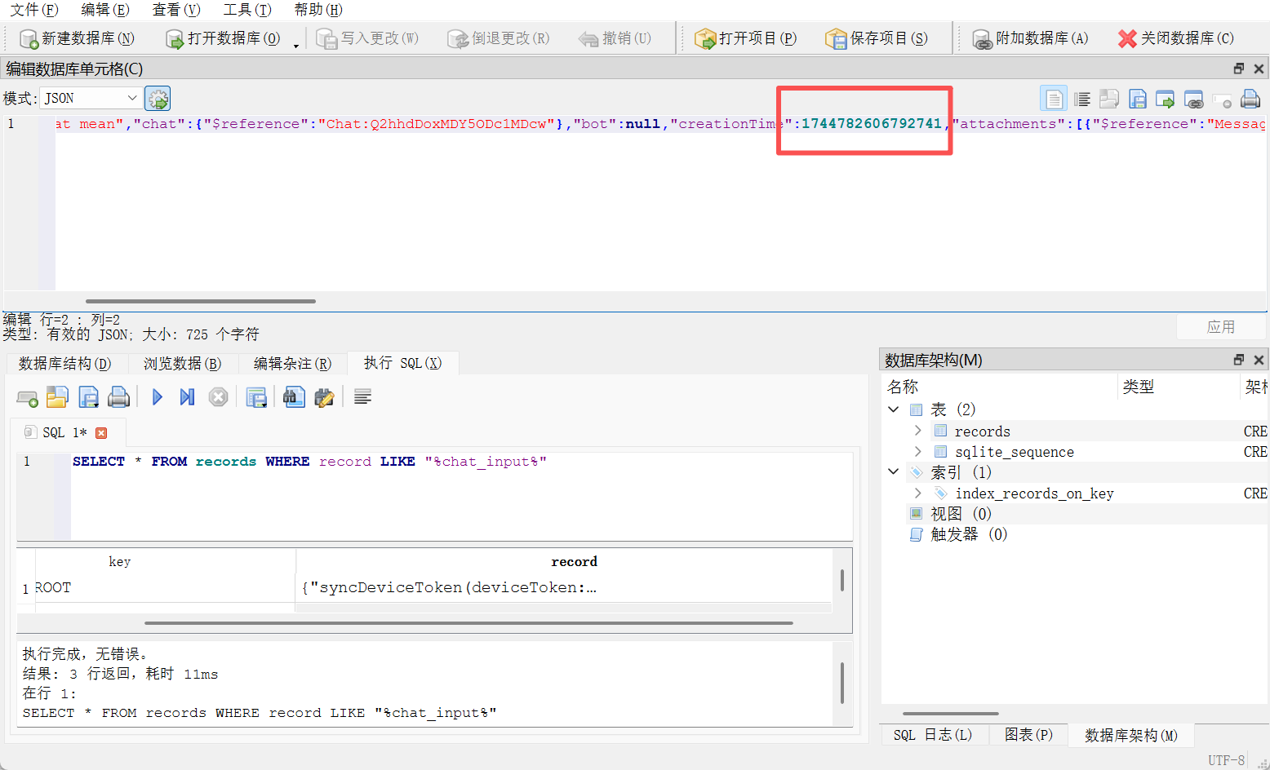
Task: Open a new SQL tab
Action: [x=27, y=397]
